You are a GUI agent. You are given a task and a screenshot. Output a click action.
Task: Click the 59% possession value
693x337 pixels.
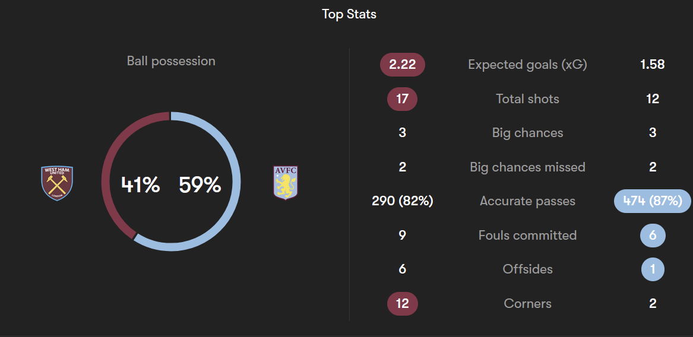click(200, 185)
